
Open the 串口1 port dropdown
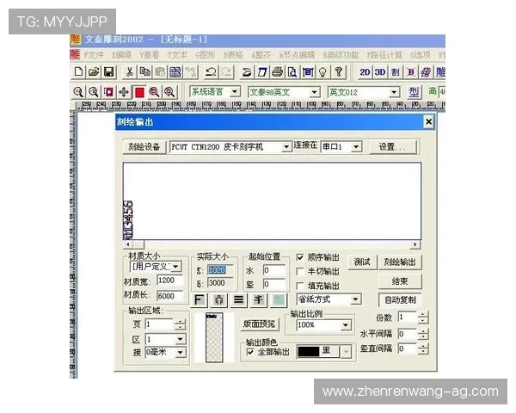coord(356,146)
